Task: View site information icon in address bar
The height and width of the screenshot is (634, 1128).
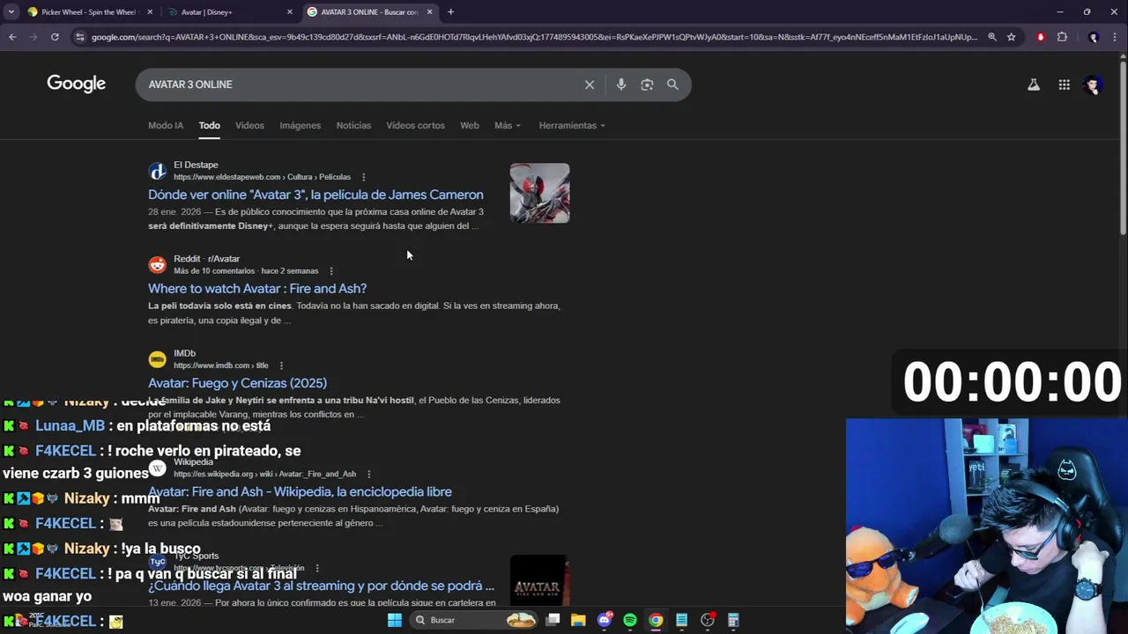Action: click(80, 37)
